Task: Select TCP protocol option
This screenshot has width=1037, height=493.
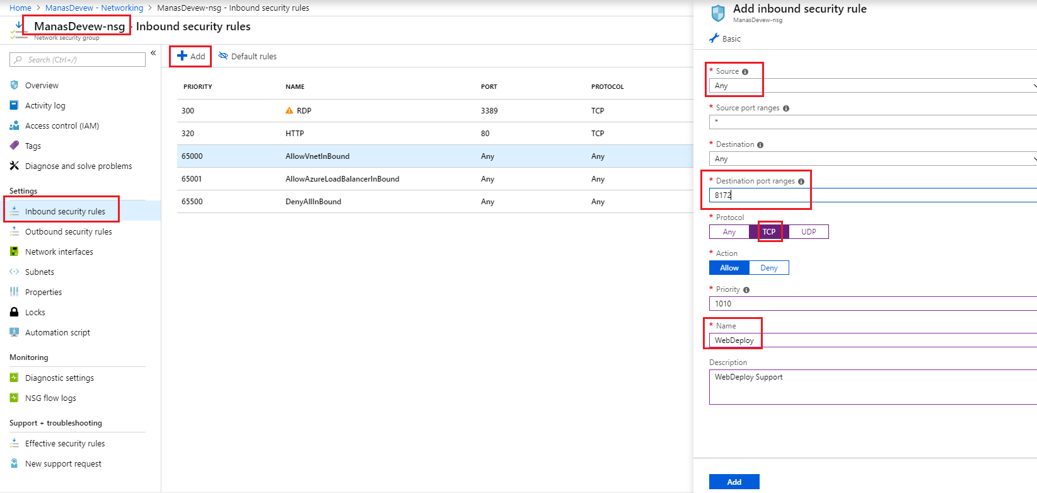Action: [x=769, y=232]
